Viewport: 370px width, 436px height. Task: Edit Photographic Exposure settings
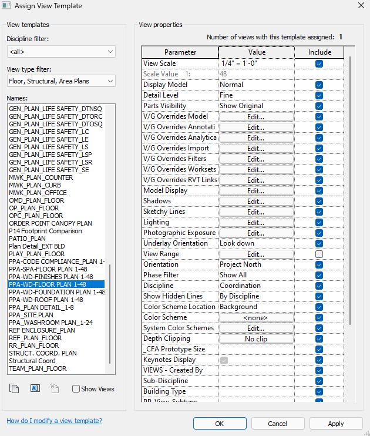[256, 233]
